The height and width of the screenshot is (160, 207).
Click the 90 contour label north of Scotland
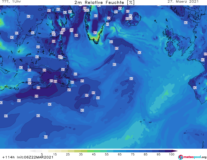point(186,23)
